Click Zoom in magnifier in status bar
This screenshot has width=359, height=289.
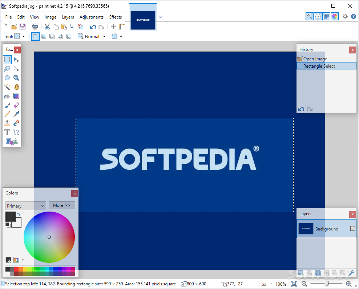(x=349, y=284)
